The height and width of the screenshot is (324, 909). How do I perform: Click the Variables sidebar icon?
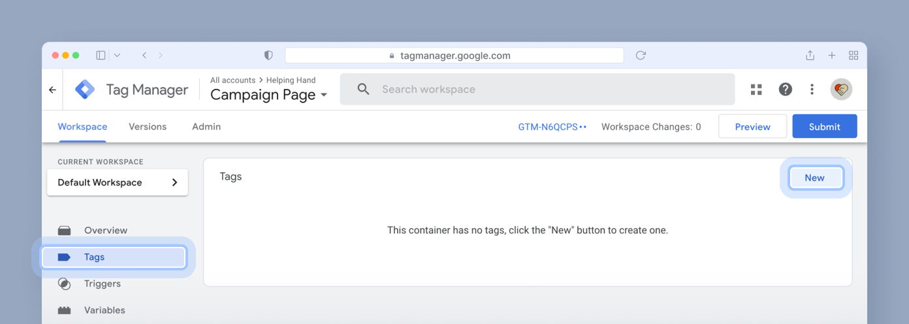pyautogui.click(x=64, y=310)
